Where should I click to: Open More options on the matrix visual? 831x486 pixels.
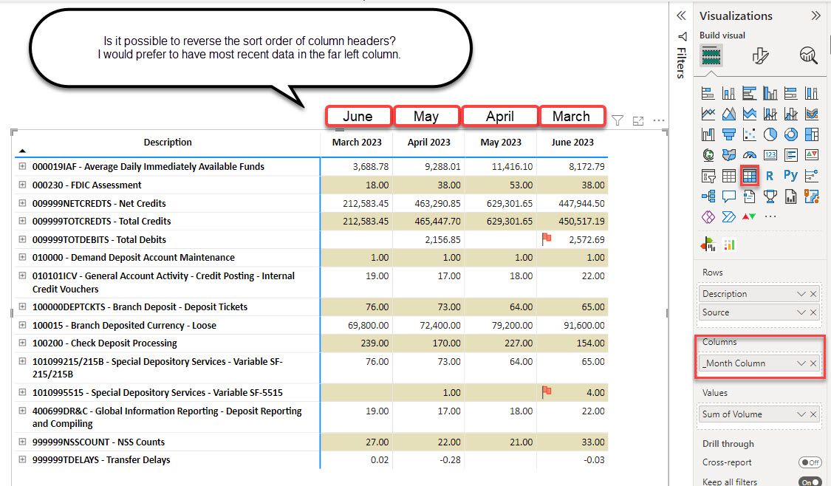(659, 120)
